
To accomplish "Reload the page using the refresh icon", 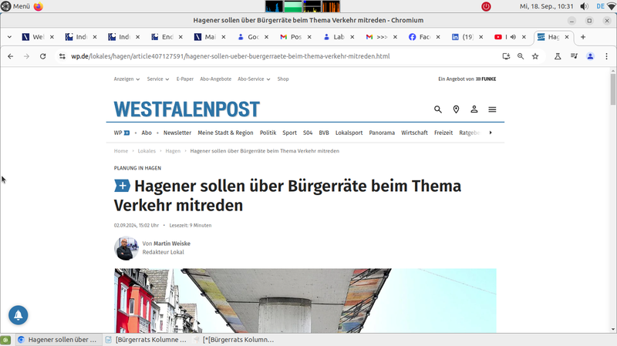I will tap(43, 56).
